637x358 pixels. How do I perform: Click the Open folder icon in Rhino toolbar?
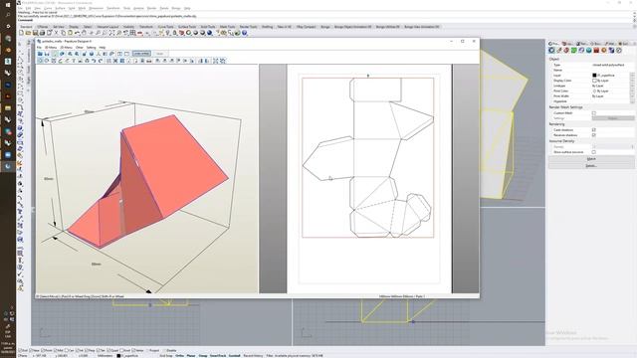(28, 33)
